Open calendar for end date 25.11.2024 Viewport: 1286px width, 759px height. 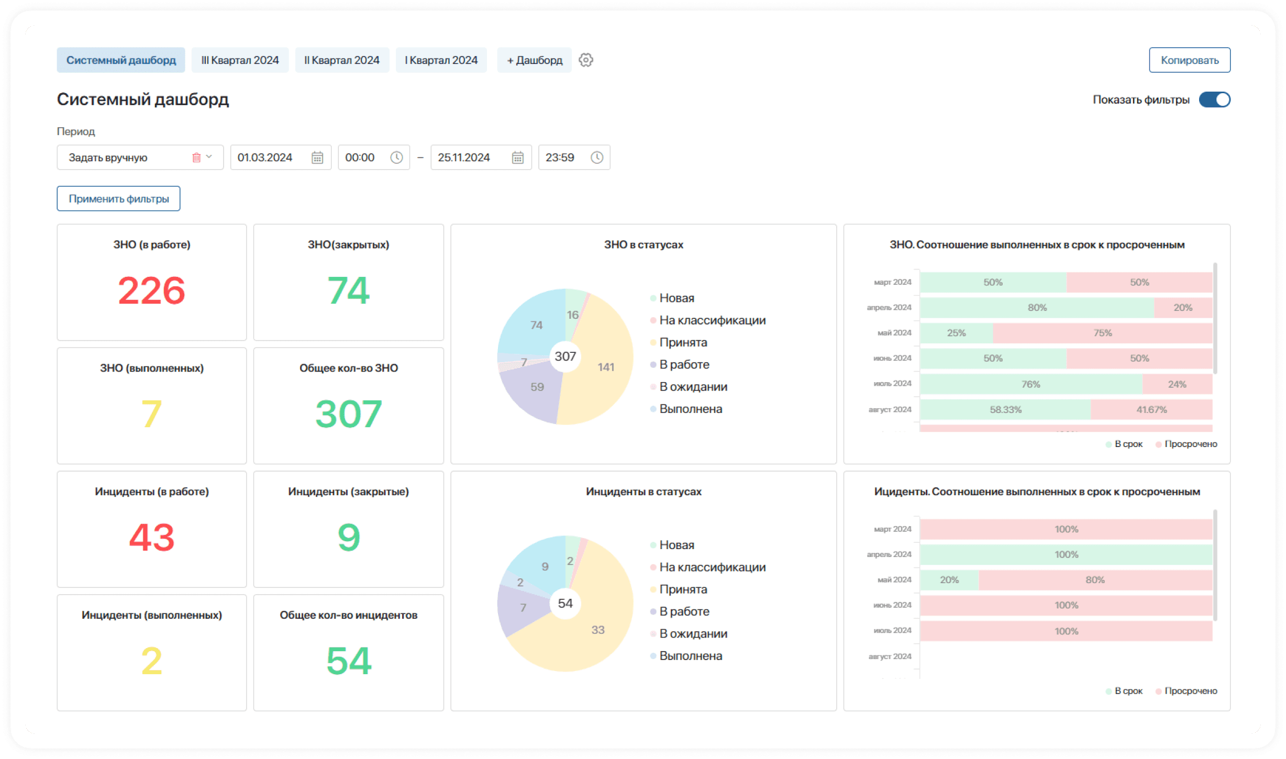[x=517, y=158]
